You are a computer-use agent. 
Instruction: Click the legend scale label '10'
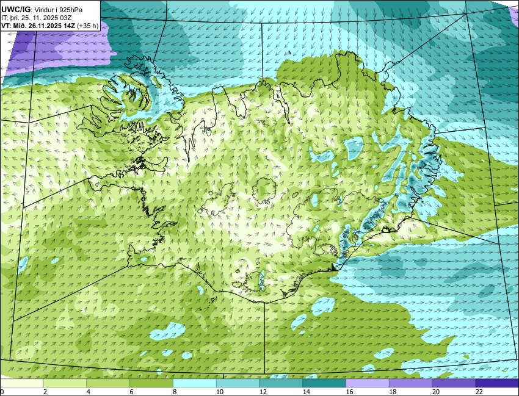219,392
